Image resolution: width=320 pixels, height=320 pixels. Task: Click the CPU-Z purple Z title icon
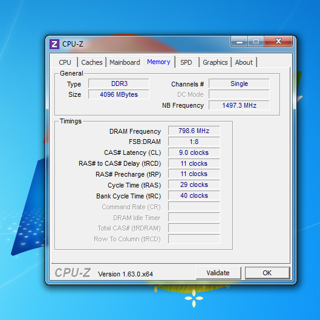tap(54, 44)
